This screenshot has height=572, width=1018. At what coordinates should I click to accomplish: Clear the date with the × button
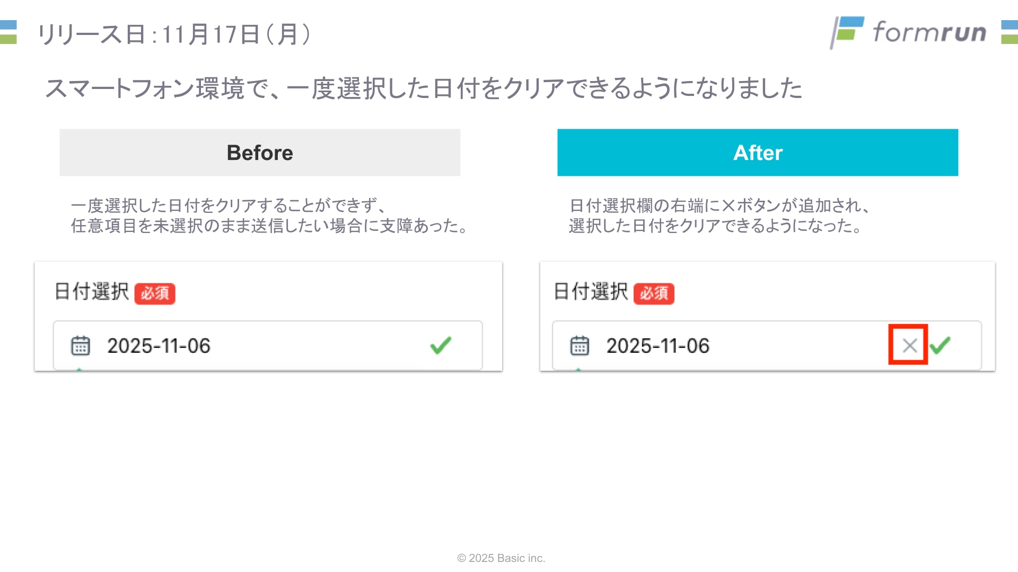pyautogui.click(x=909, y=345)
